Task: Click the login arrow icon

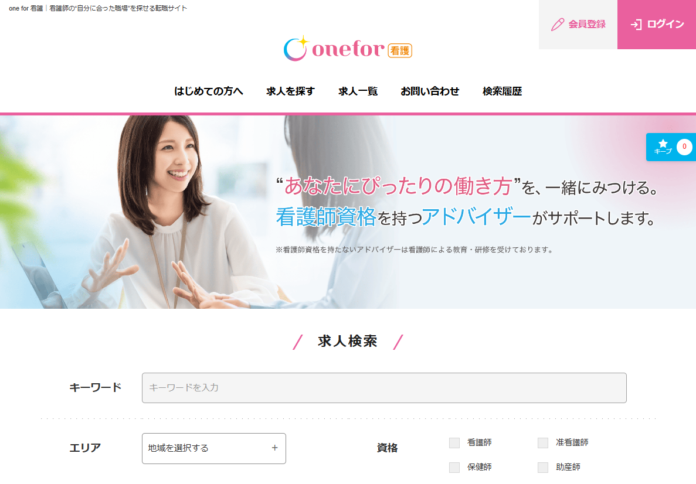Action: click(636, 25)
